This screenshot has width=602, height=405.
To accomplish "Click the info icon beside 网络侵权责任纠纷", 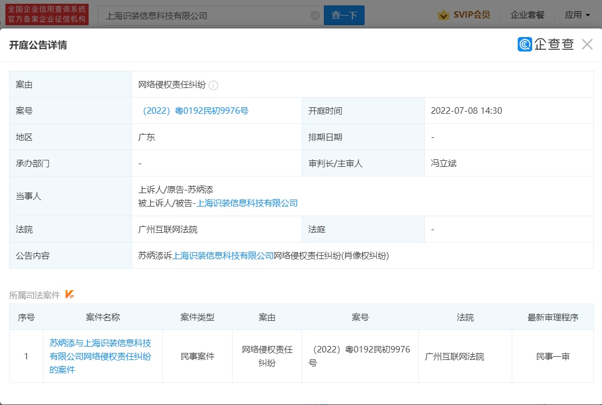I will (213, 85).
